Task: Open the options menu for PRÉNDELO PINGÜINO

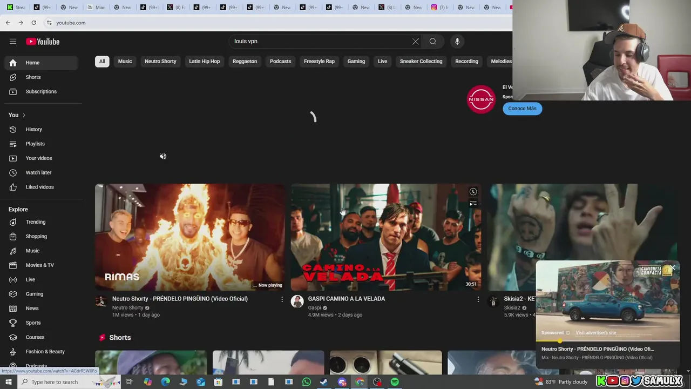Action: click(282, 299)
